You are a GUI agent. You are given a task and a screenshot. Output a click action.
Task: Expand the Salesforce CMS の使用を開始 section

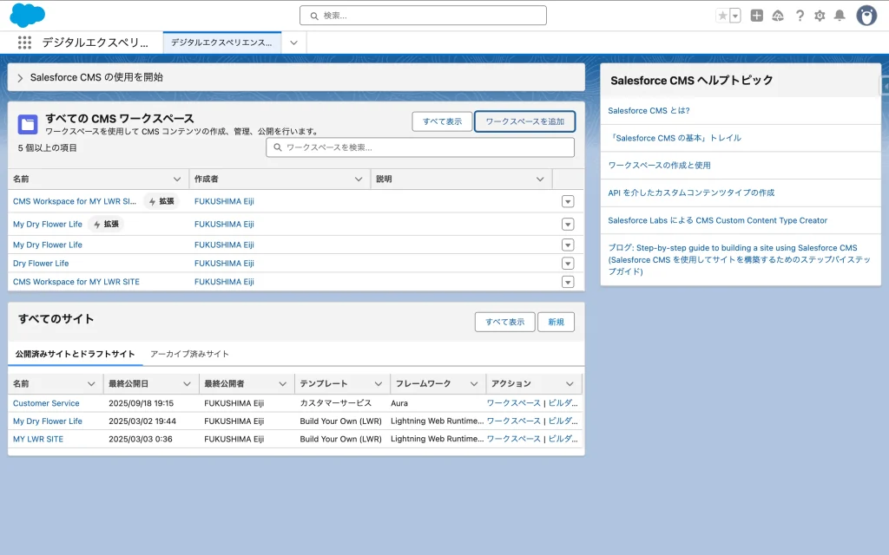coord(21,78)
